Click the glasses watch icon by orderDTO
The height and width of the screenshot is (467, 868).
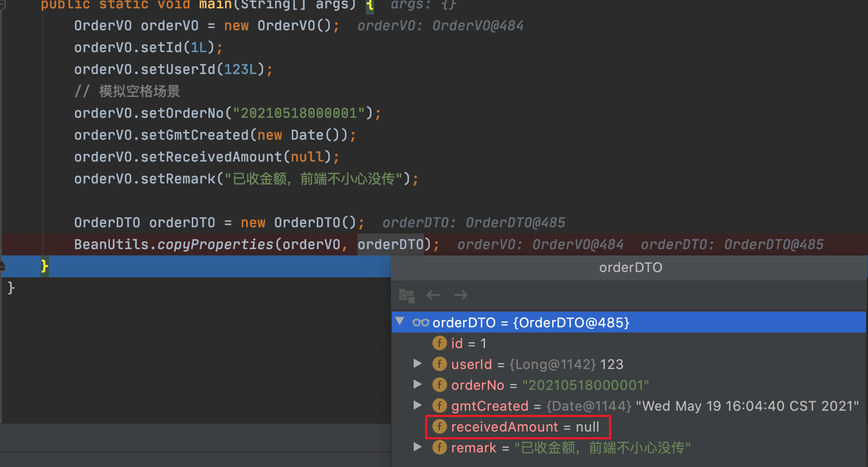click(420, 323)
